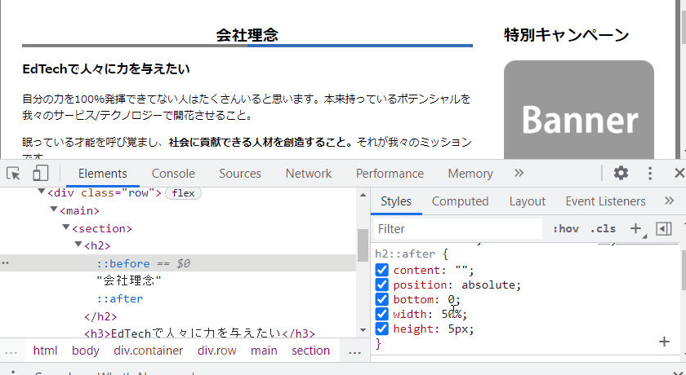This screenshot has width=686, height=375.
Task: Open the ellipsis next to ::before row
Action: pyautogui.click(x=5, y=263)
